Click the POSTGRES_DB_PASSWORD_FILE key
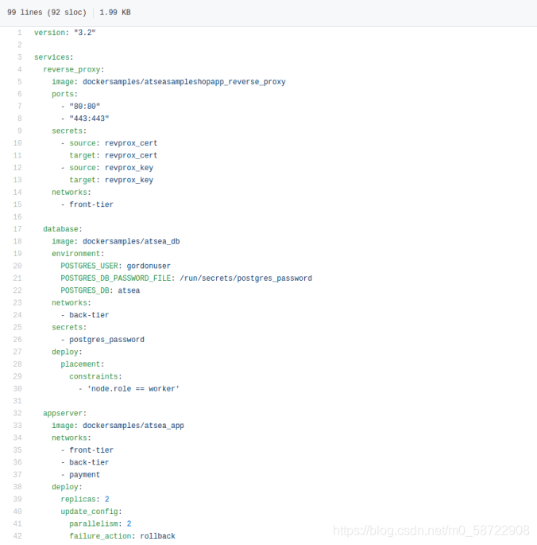Screen dimensions: 537x545 (116, 278)
